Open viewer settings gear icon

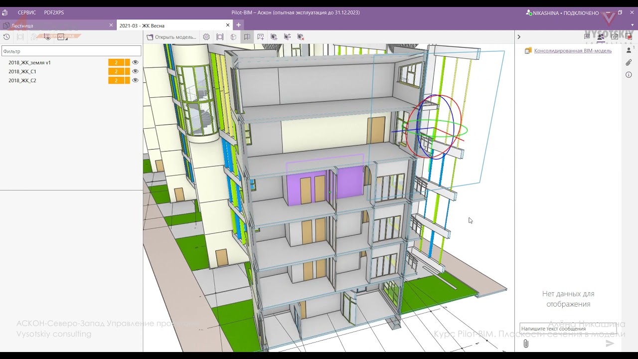206,37
